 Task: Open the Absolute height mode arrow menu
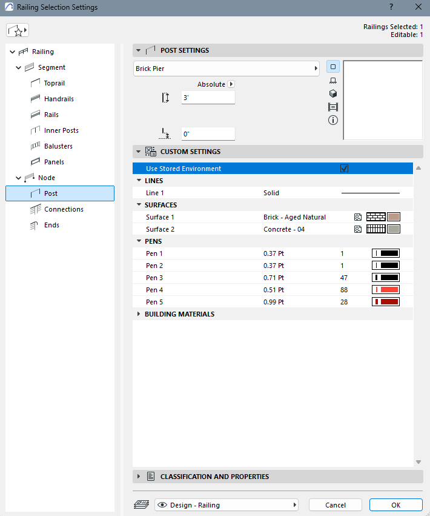231,84
